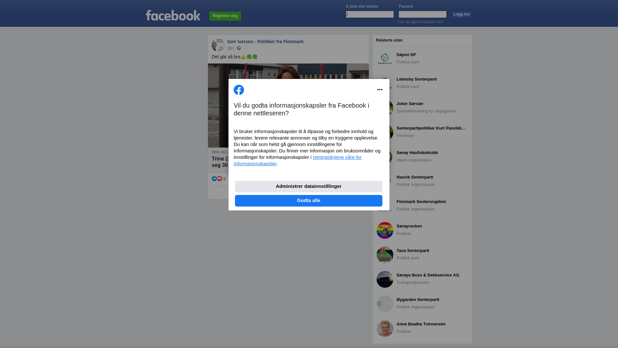Open Sápmi SP Senterpartiet logo
618x348 pixels.
[x=385, y=59]
